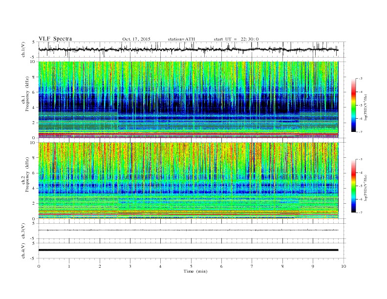Click the "0" tick on the time axis
387x299 pixels.
pos(39,266)
